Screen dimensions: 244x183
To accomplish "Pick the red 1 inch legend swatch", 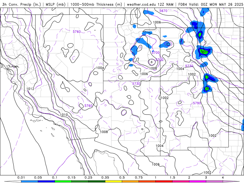I will pos(164,181).
